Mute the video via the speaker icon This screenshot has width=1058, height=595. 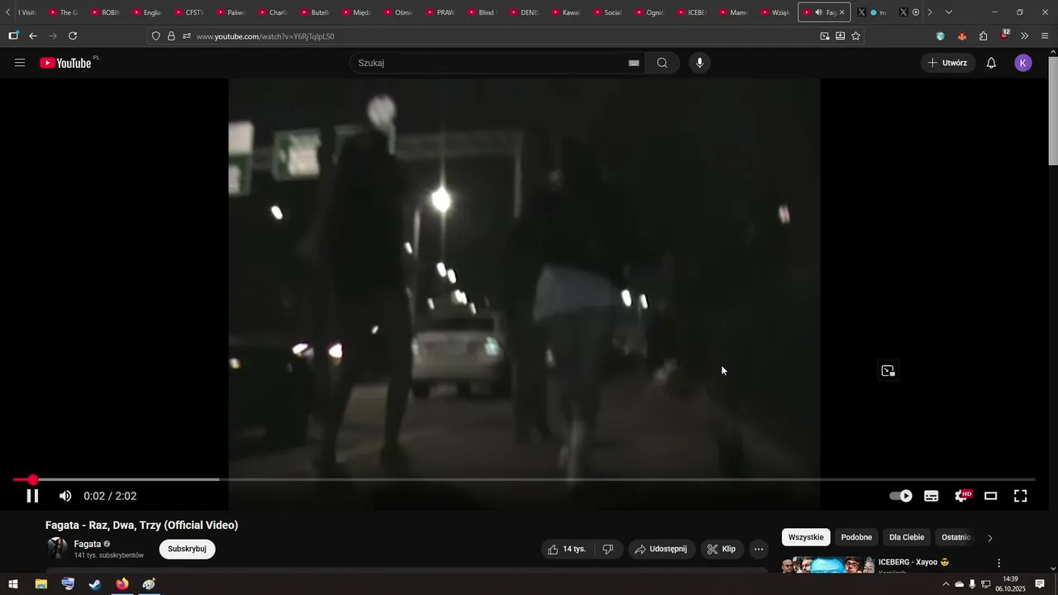[x=65, y=496]
